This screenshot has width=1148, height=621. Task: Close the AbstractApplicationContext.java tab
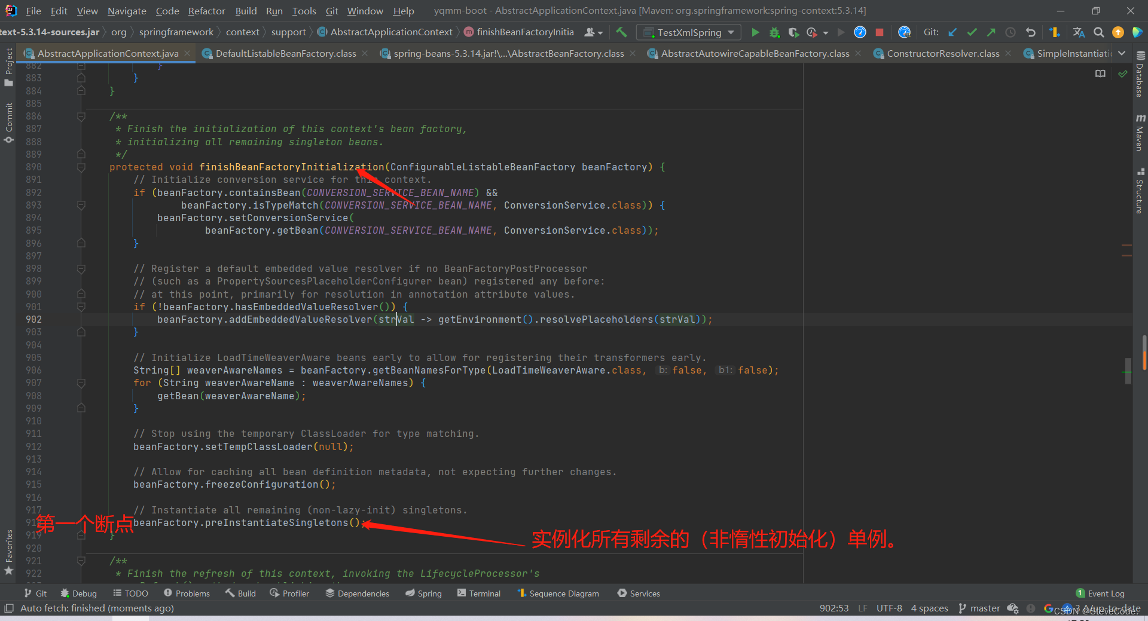pyautogui.click(x=187, y=53)
